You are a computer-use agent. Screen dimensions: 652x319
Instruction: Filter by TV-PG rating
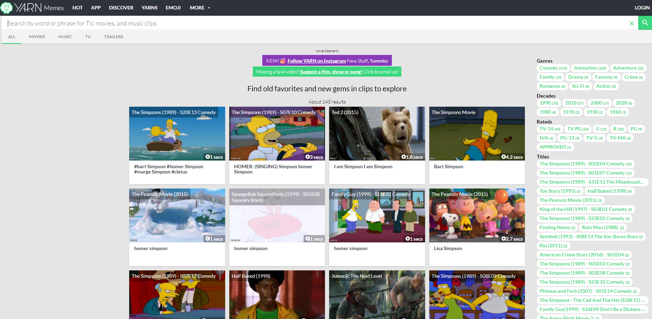[578, 129]
